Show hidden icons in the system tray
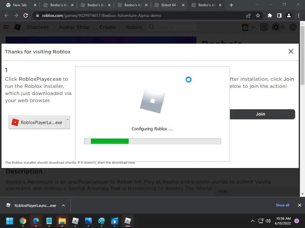Screen dimensions: 305x228 pos(253,221)
